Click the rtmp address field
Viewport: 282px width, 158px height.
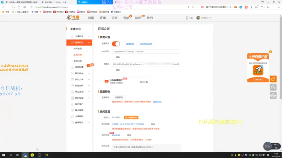(146, 51)
